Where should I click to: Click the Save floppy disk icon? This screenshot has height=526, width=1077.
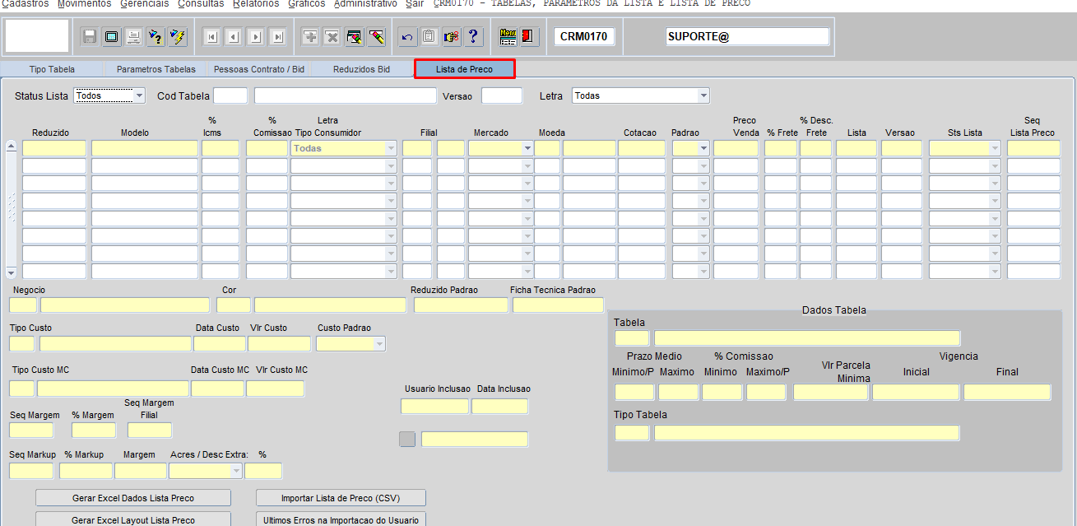click(90, 37)
